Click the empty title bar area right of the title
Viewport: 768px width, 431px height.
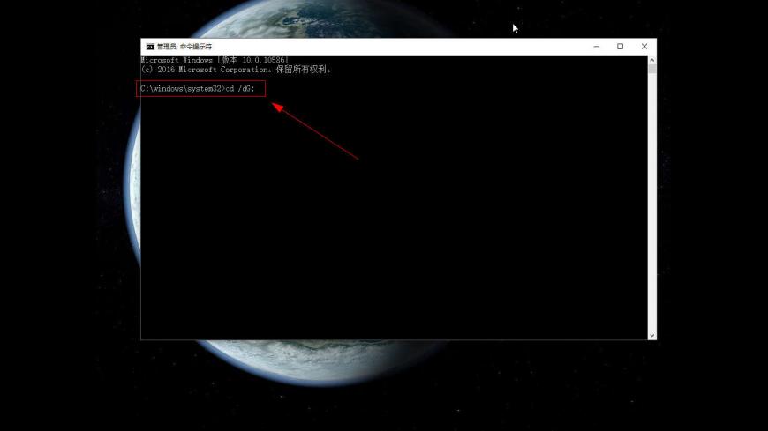tap(397, 47)
